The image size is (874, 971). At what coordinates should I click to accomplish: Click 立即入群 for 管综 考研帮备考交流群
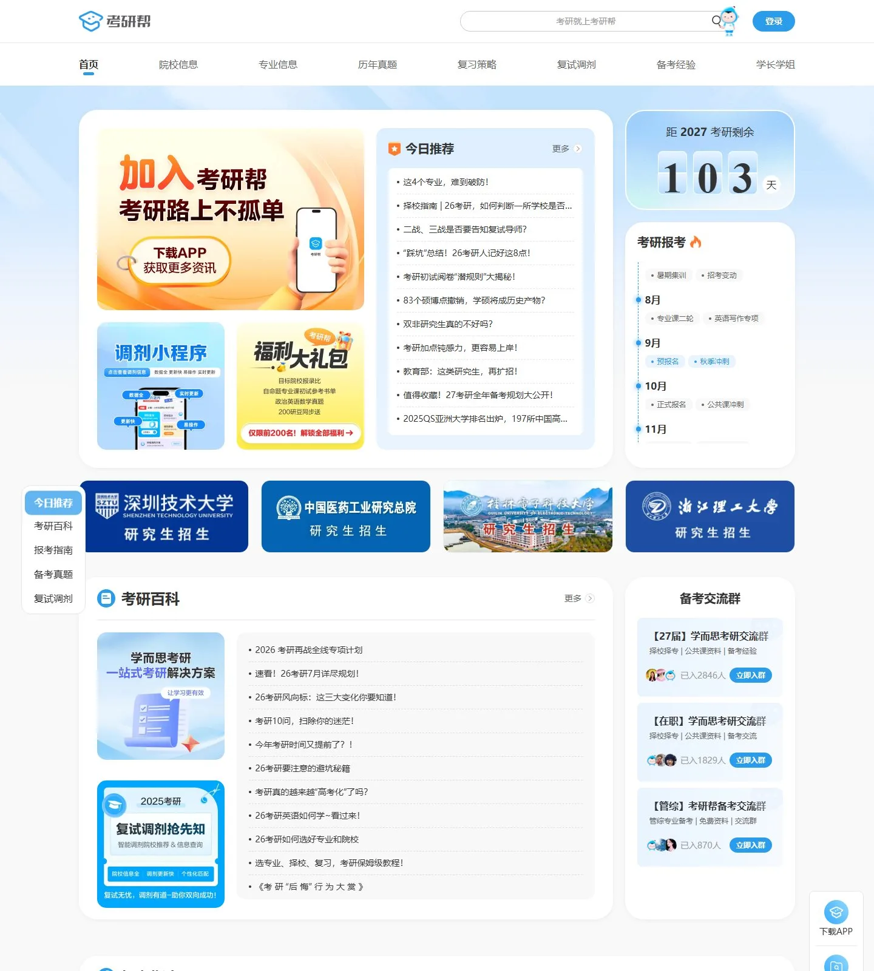click(x=751, y=845)
